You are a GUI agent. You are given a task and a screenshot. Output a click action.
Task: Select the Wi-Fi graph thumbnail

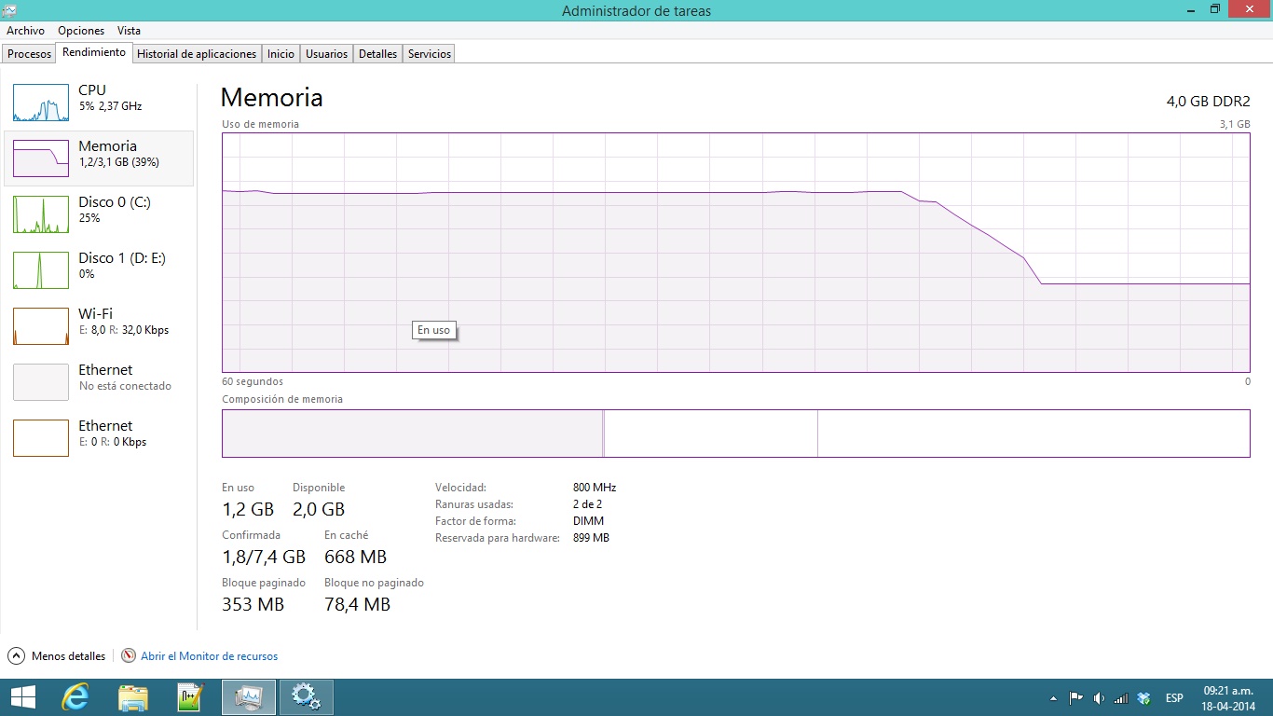click(41, 326)
